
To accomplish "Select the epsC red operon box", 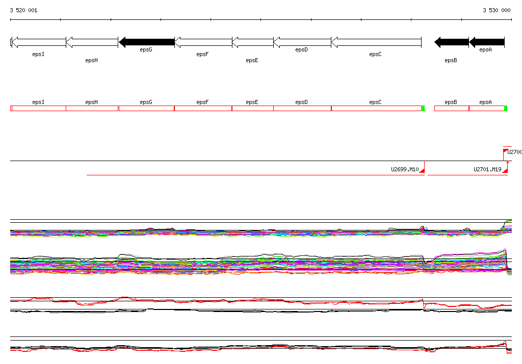I will (x=376, y=108).
